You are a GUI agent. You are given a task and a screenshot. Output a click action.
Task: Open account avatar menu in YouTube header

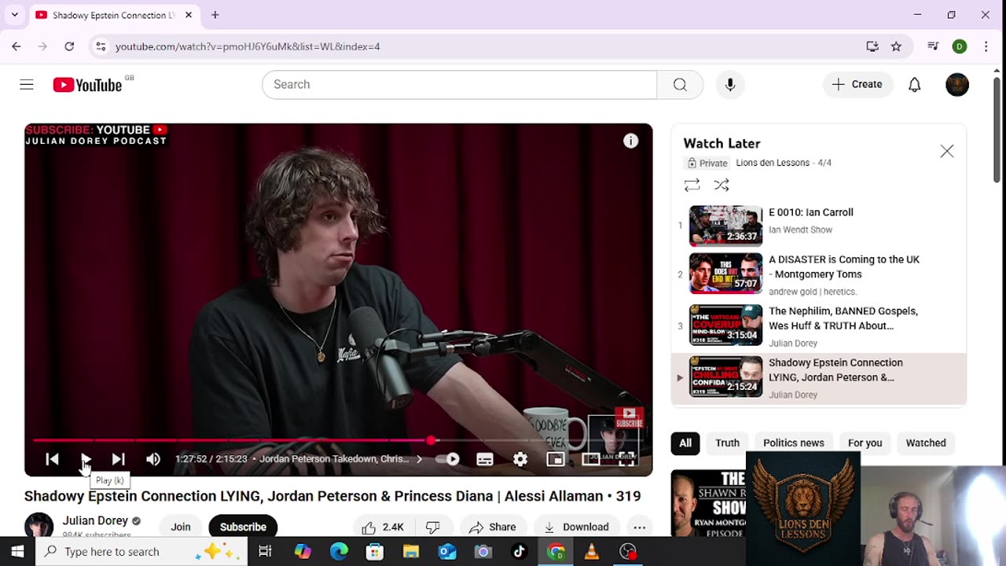pyautogui.click(x=957, y=85)
